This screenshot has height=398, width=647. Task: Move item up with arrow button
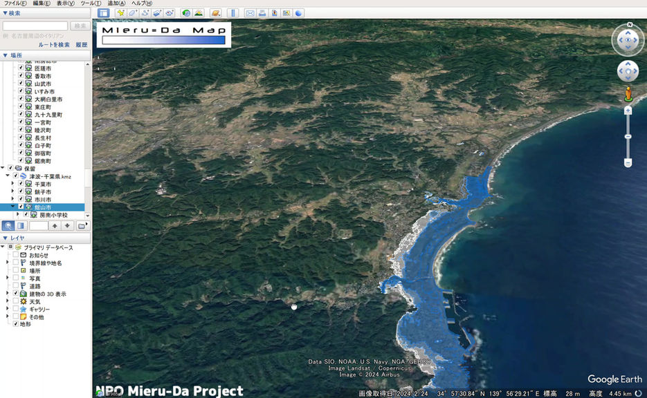click(55, 226)
